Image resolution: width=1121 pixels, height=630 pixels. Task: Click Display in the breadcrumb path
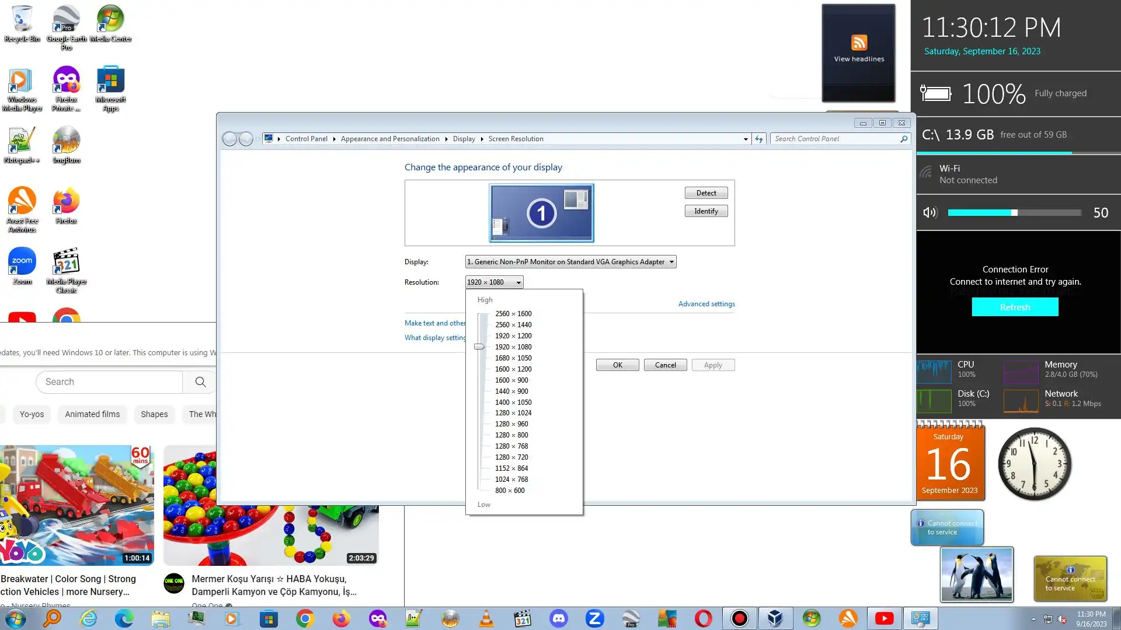coord(464,139)
